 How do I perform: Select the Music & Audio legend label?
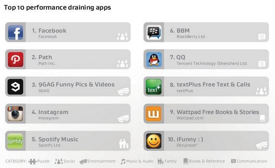click(x=140, y=161)
